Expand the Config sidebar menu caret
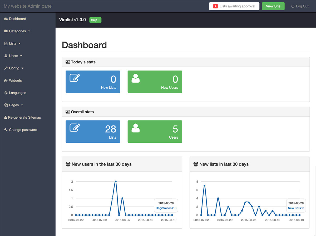 pos(22,68)
